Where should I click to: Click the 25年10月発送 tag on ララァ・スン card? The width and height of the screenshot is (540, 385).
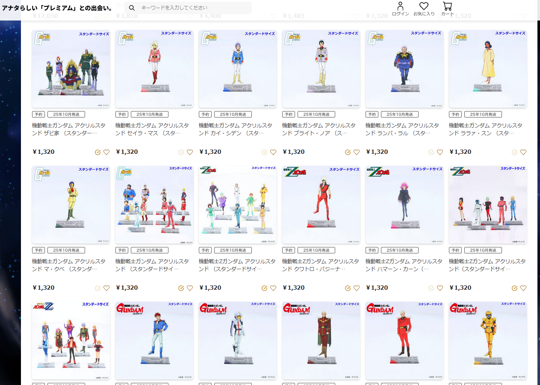click(x=483, y=115)
